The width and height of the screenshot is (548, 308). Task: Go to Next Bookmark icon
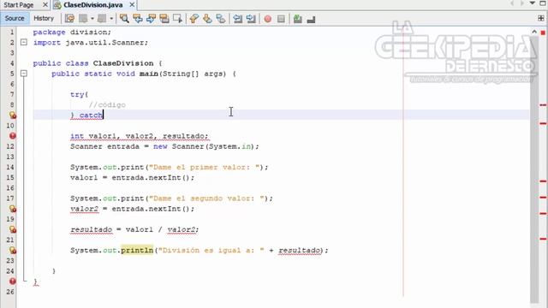point(207,19)
